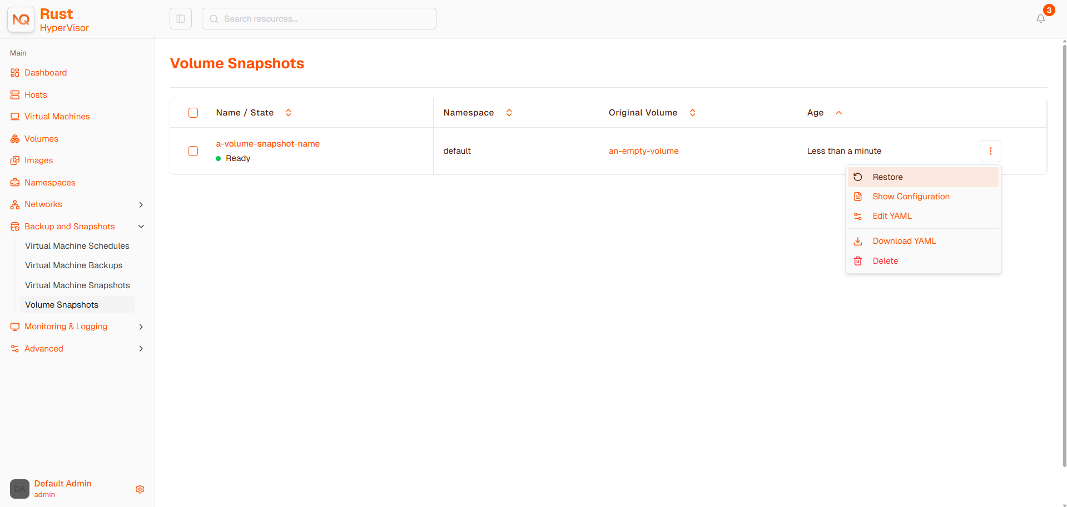Choose Show Configuration menu item
The width and height of the screenshot is (1067, 507).
tap(923, 197)
